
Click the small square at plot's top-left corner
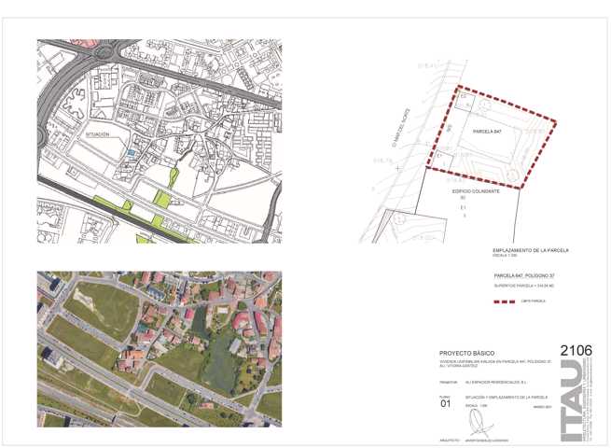click(x=459, y=96)
